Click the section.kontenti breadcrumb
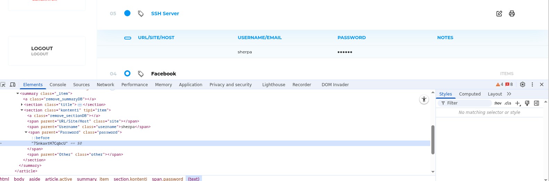 point(130,179)
